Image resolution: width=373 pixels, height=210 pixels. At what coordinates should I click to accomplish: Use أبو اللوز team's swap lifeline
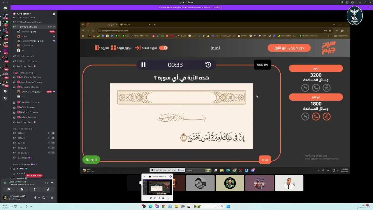click(305, 117)
